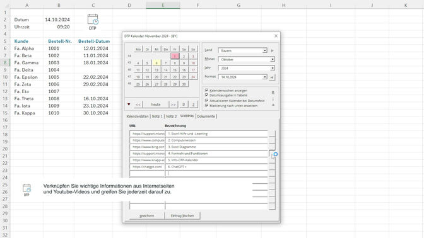Click the Bezeichnung field '4. Formeln und Funktionen'
This screenshot has height=238, width=424.
(216, 154)
